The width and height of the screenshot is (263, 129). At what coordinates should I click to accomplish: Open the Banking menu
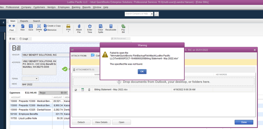(x=76, y=7)
